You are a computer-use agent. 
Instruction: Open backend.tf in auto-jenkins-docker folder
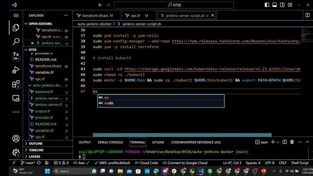click(44, 92)
